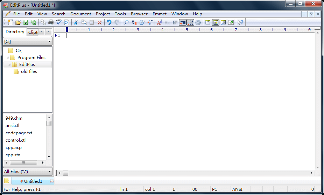Select ansi.ctl in the file list
This screenshot has height=195, width=324.
point(12,125)
